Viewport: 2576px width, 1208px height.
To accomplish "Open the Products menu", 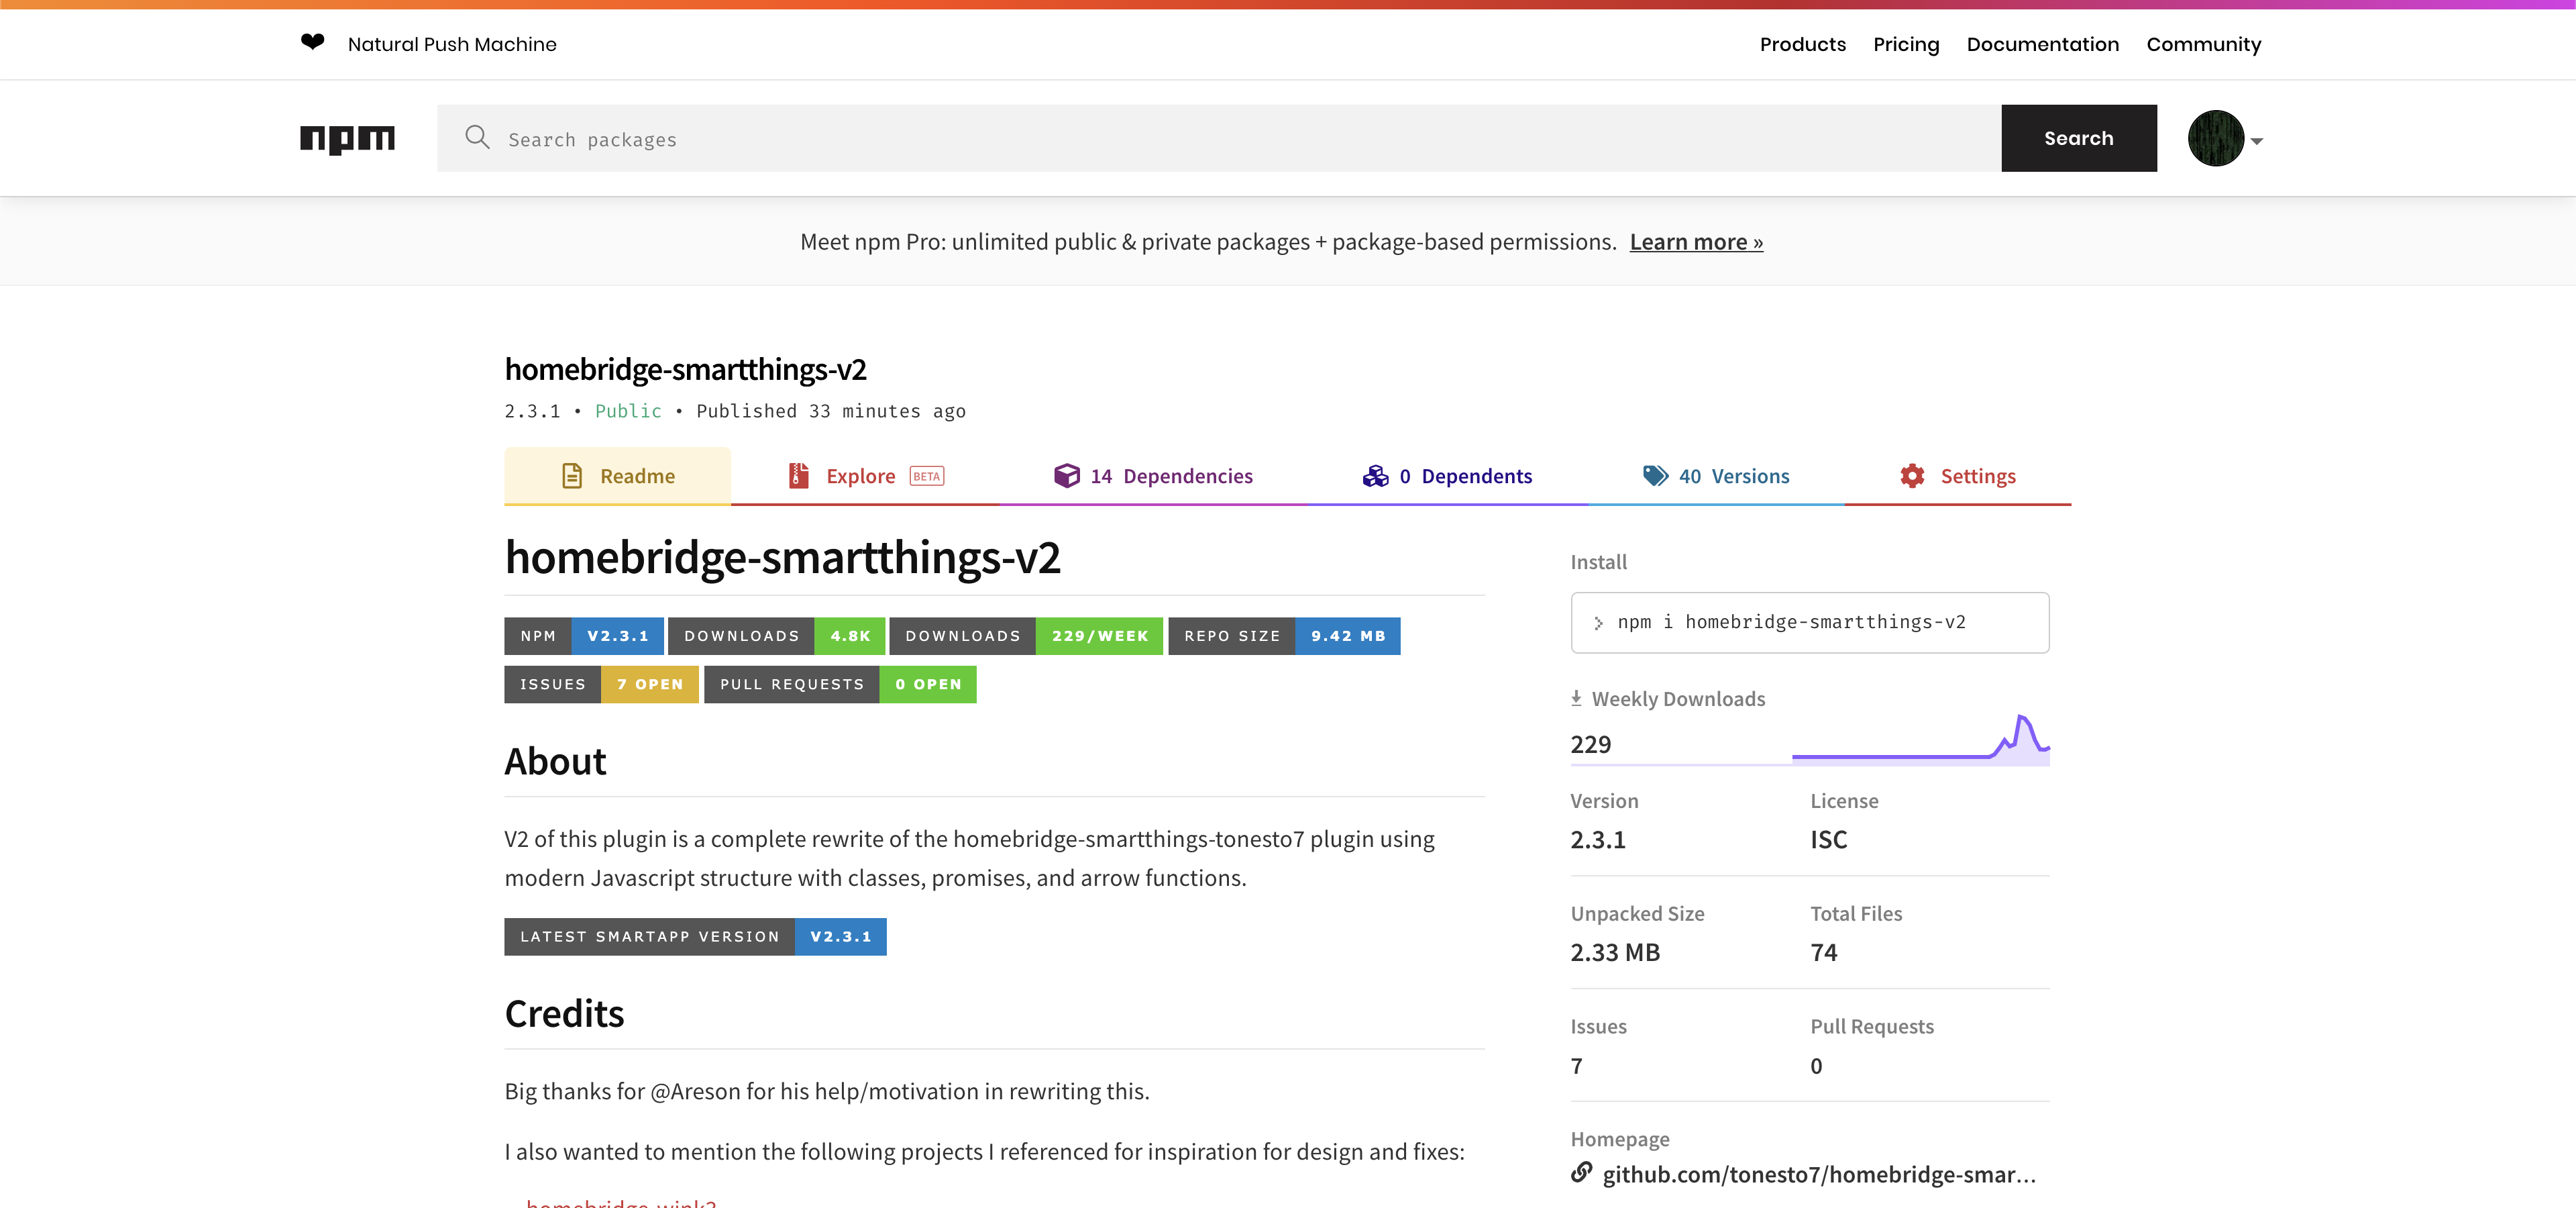I will point(1802,44).
